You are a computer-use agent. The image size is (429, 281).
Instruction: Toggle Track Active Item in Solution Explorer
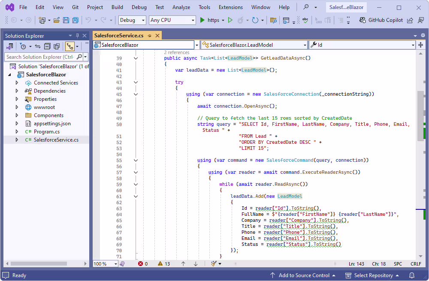pos(69,46)
